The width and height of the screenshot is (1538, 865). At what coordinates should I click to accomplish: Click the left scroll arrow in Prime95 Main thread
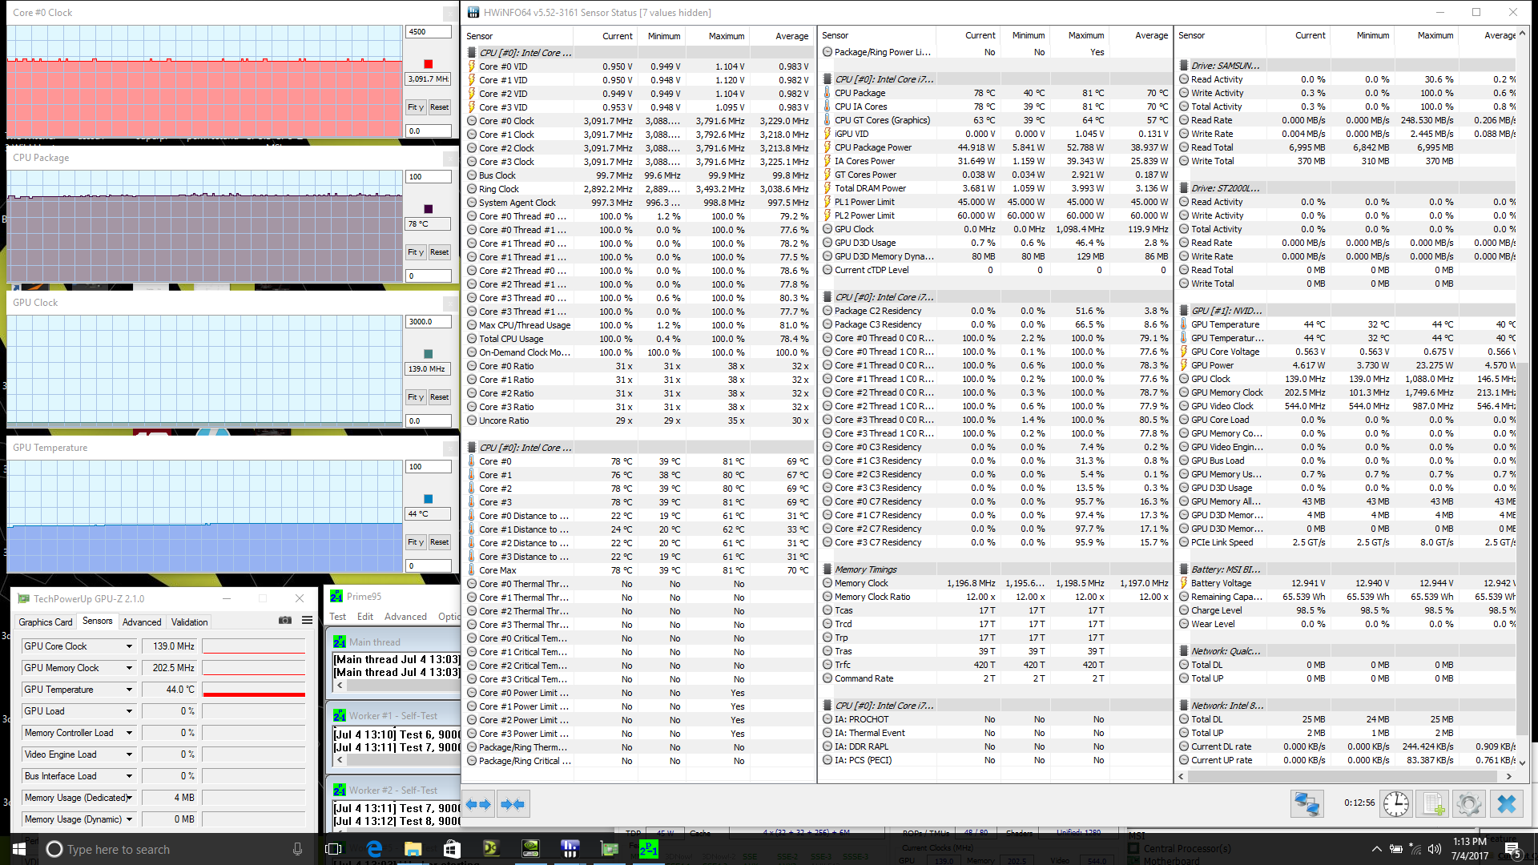point(340,686)
